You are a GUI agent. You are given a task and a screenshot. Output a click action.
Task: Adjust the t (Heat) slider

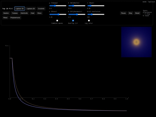pos(96,6)
